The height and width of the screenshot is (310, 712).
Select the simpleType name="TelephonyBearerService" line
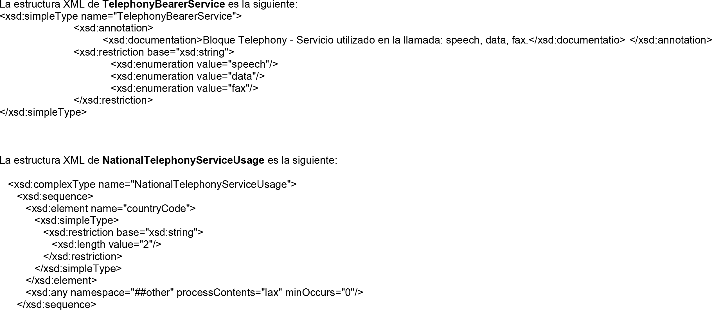(x=121, y=16)
